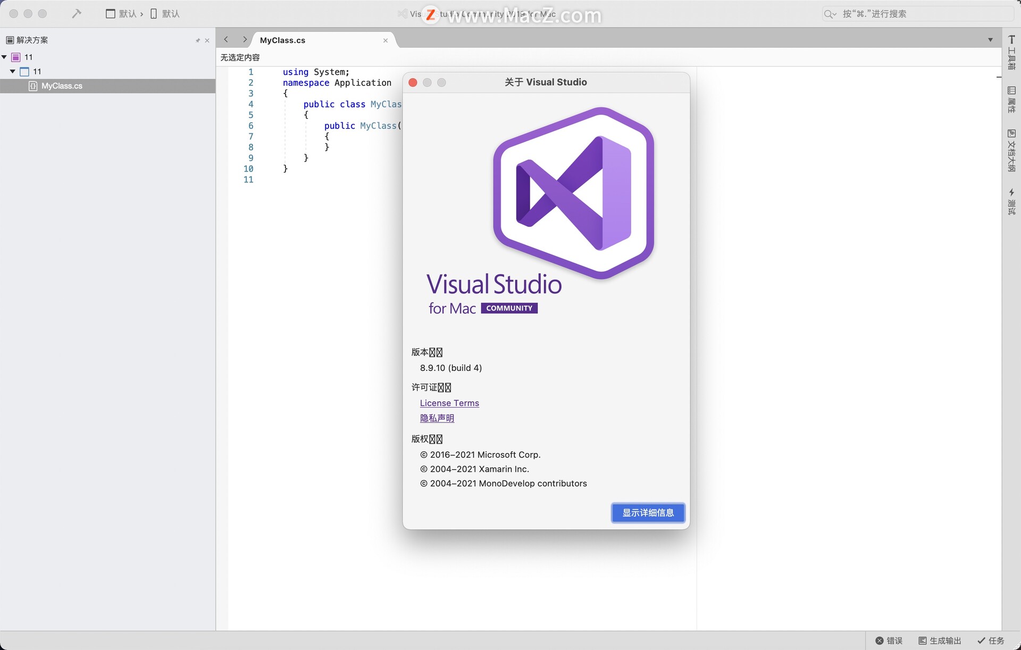This screenshot has width=1021, height=650.
Task: Open the 属性 properties side pad
Action: point(1011,99)
